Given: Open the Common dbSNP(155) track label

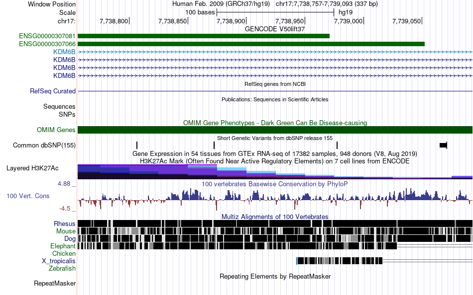Looking at the screenshot, I should pos(44,146).
